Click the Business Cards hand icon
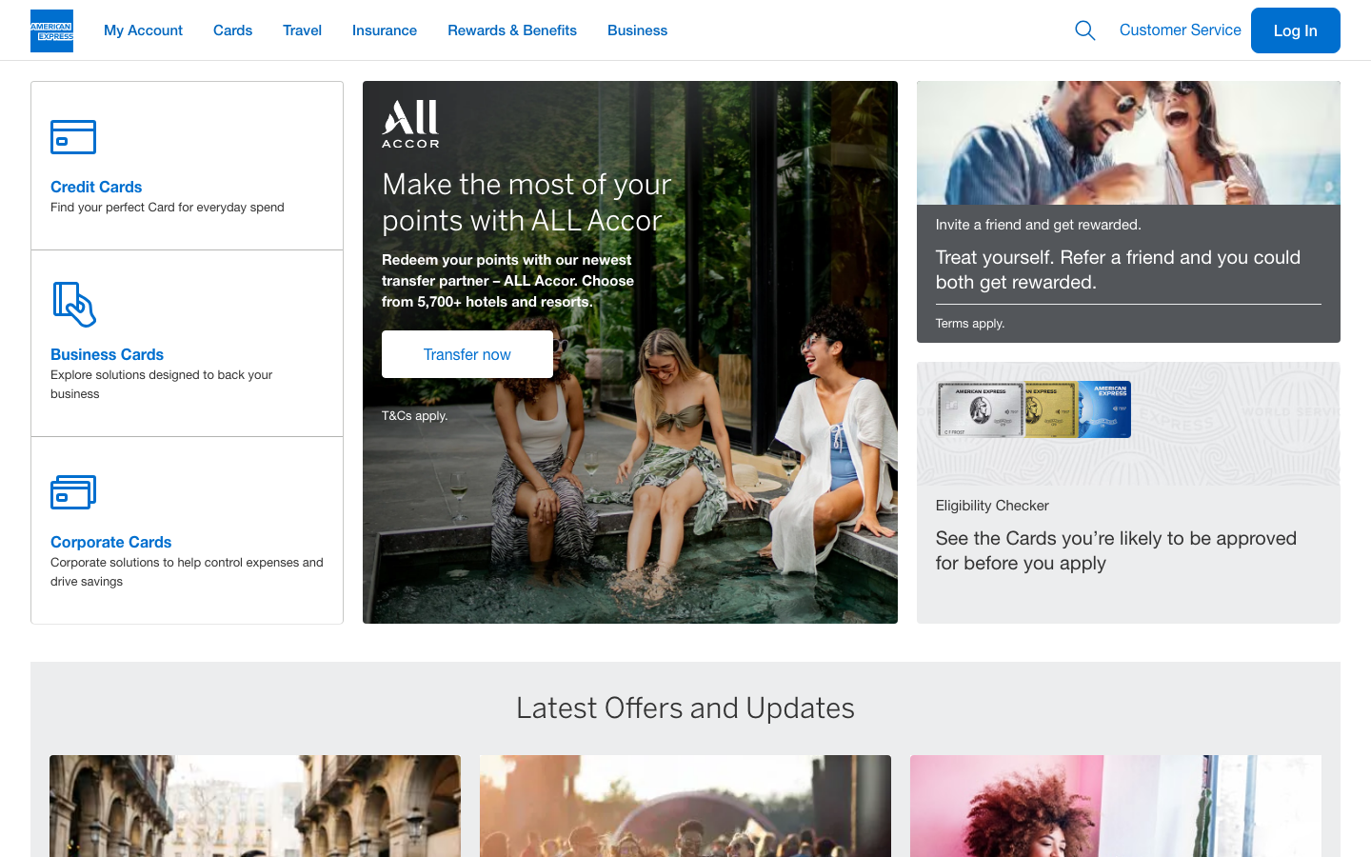Screen dimensions: 1371x857 coord(74,305)
